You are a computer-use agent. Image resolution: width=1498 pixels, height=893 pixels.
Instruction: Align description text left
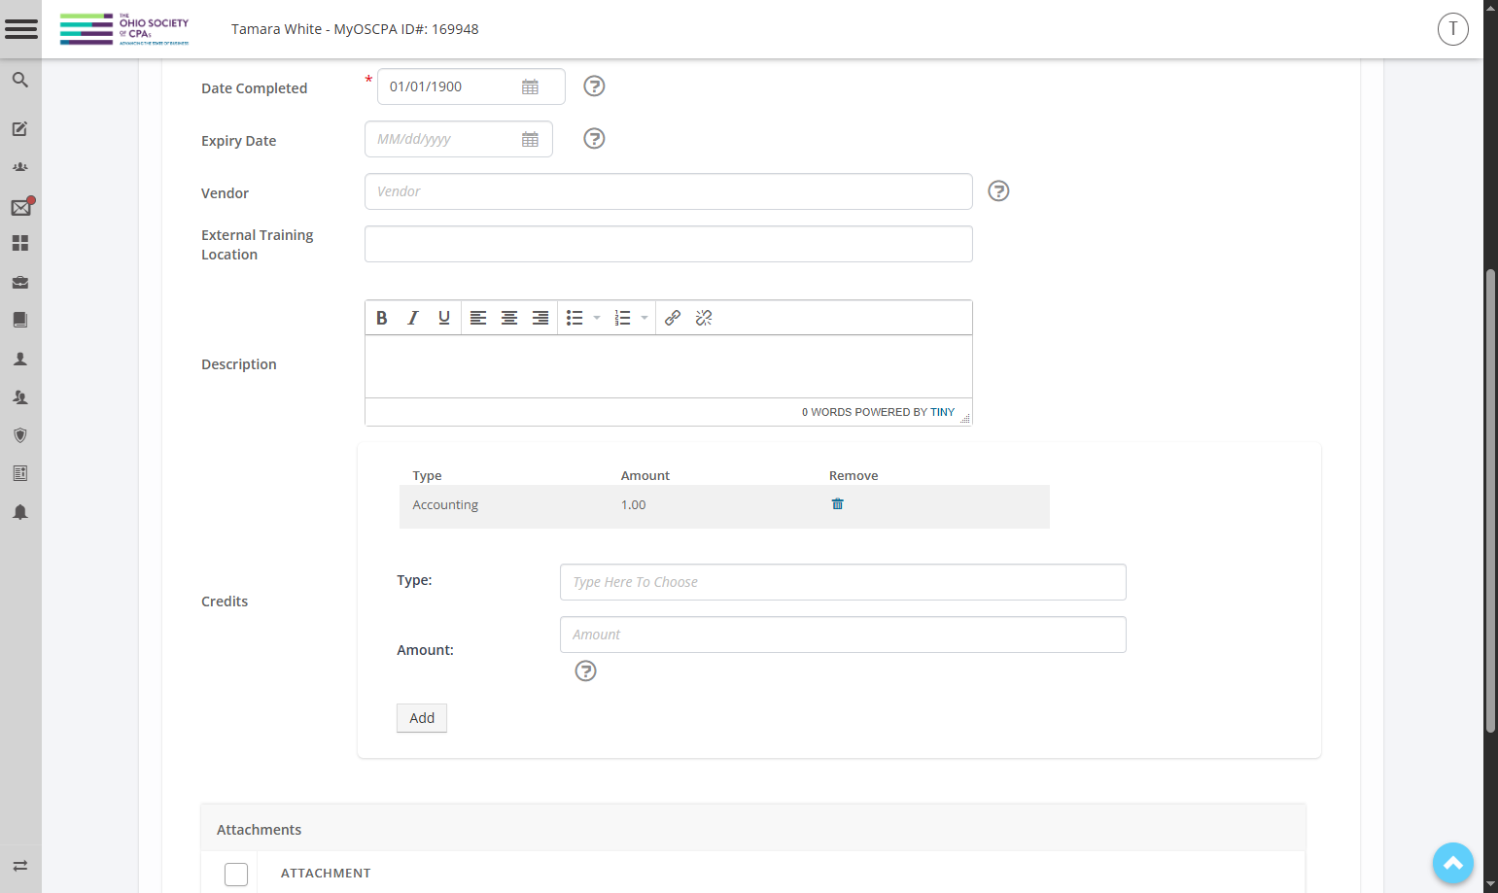(478, 318)
